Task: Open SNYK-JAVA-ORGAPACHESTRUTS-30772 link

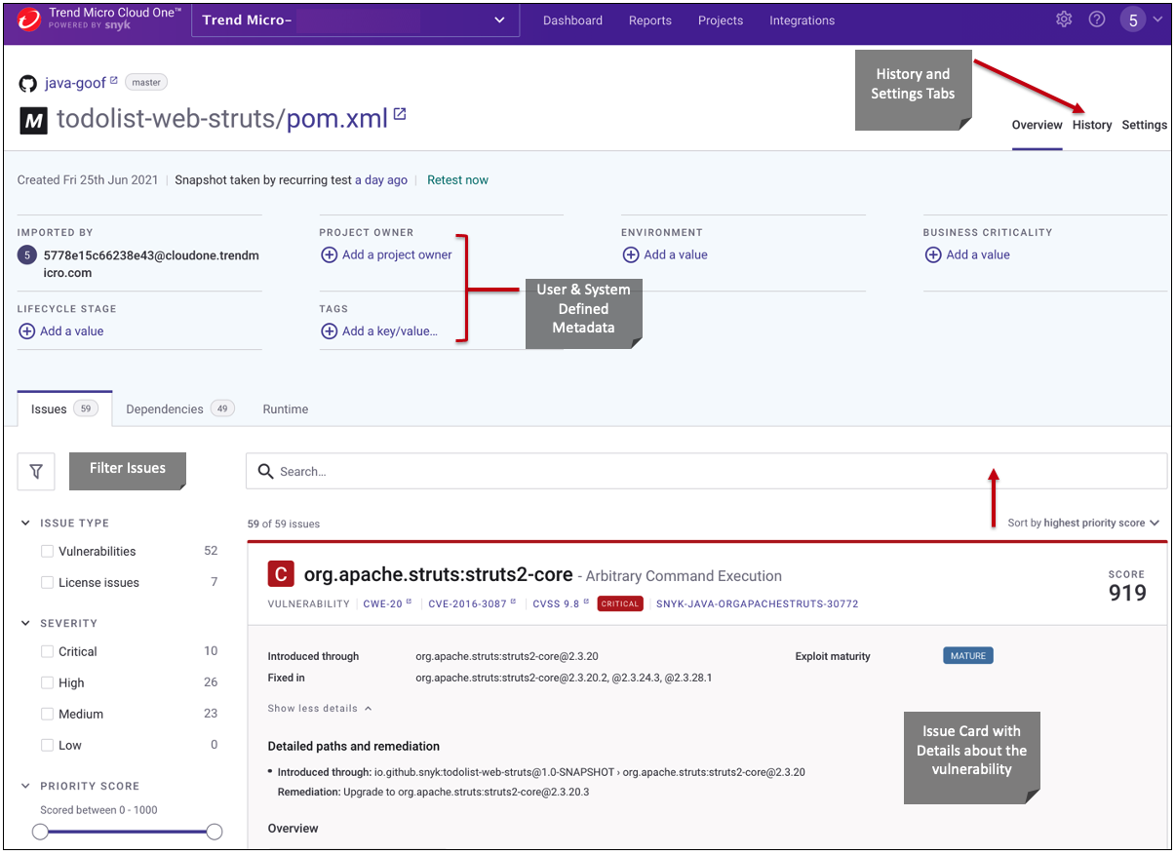Action: click(x=758, y=603)
